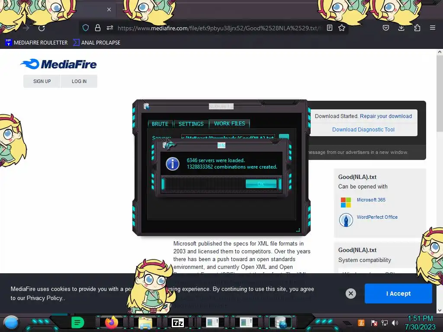Click Repair your download link

[x=385, y=116]
